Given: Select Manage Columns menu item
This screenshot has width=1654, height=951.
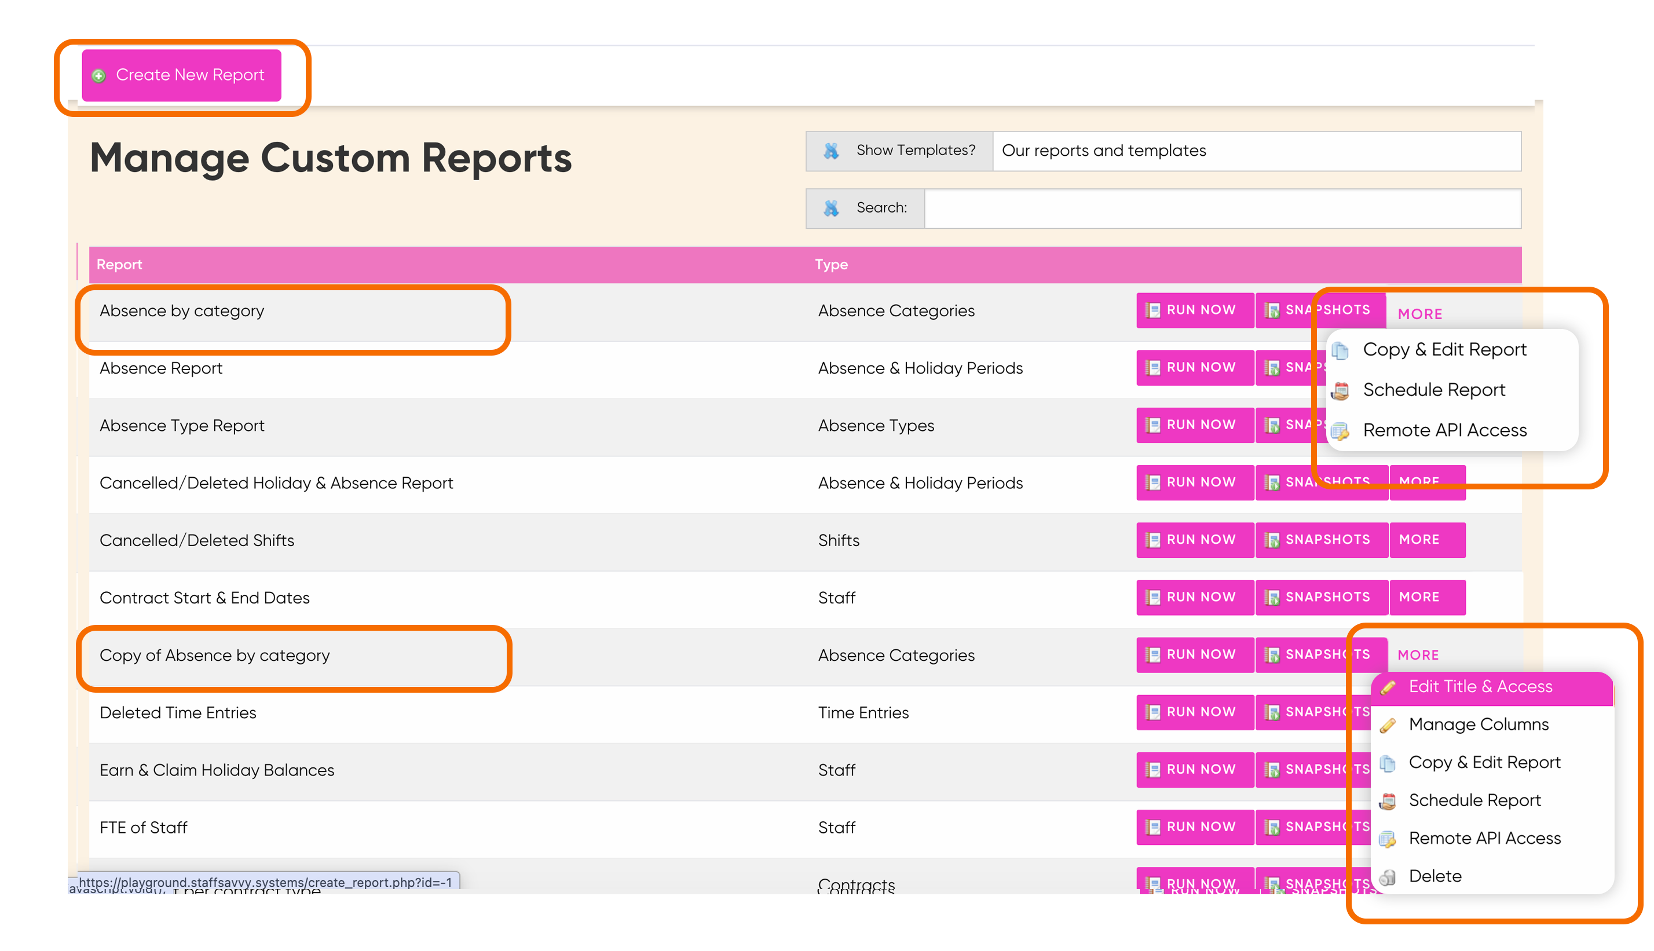Looking at the screenshot, I should [1492, 725].
